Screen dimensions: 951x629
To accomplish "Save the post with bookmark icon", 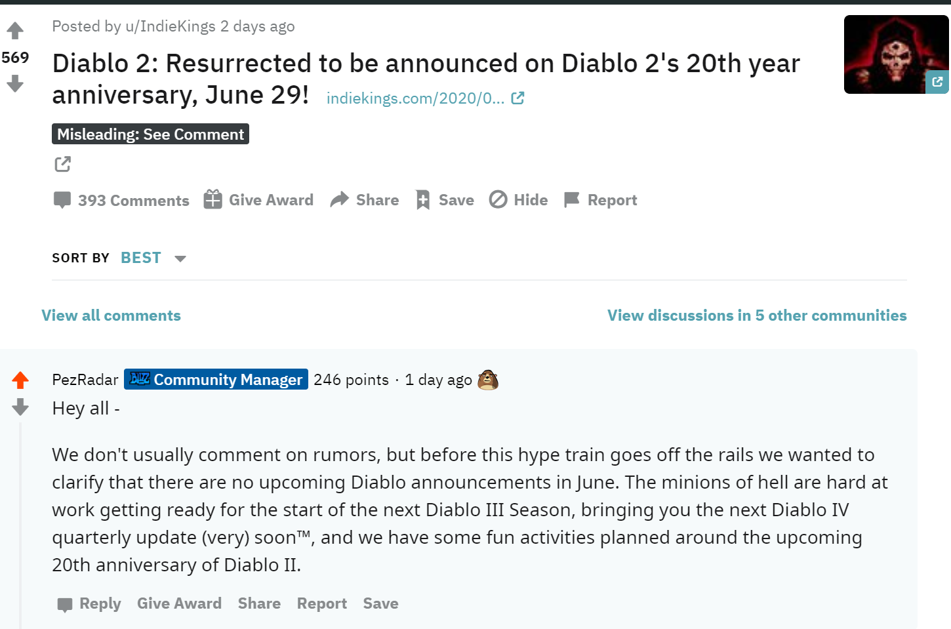I will tap(445, 199).
